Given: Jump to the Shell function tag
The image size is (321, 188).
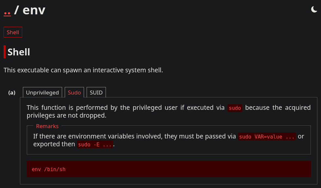Looking at the screenshot, I should pos(13,32).
